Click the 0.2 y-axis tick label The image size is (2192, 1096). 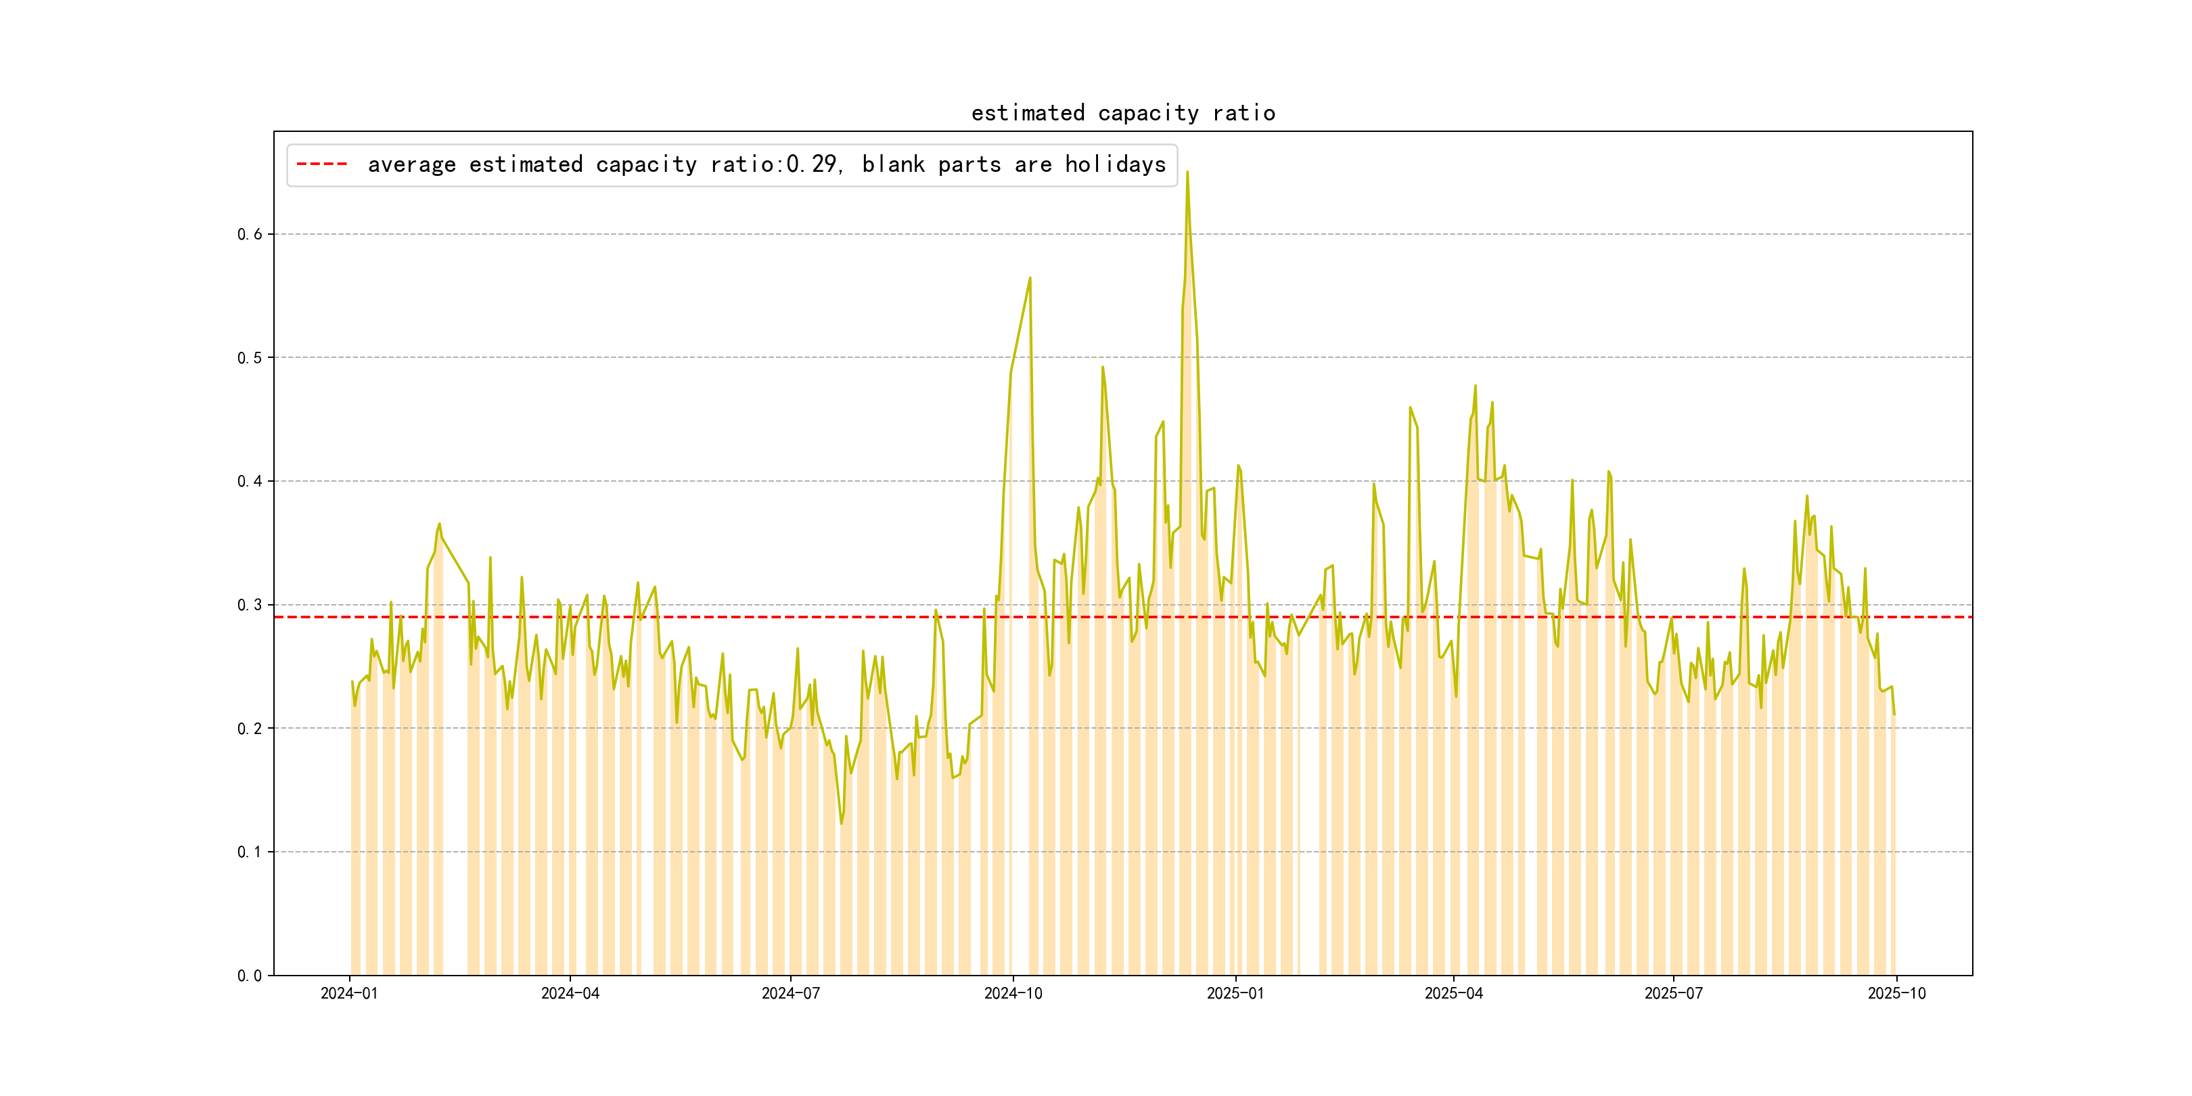tap(250, 729)
